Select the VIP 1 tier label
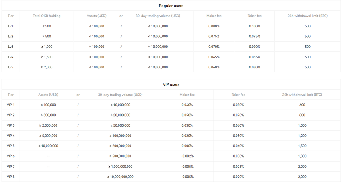Screen dimensions: 342x183 click(11, 105)
